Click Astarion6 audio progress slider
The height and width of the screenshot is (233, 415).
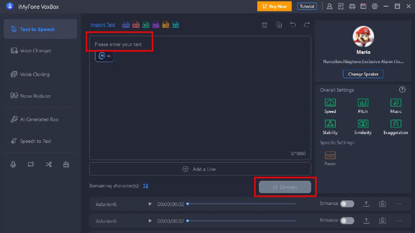tap(241, 204)
